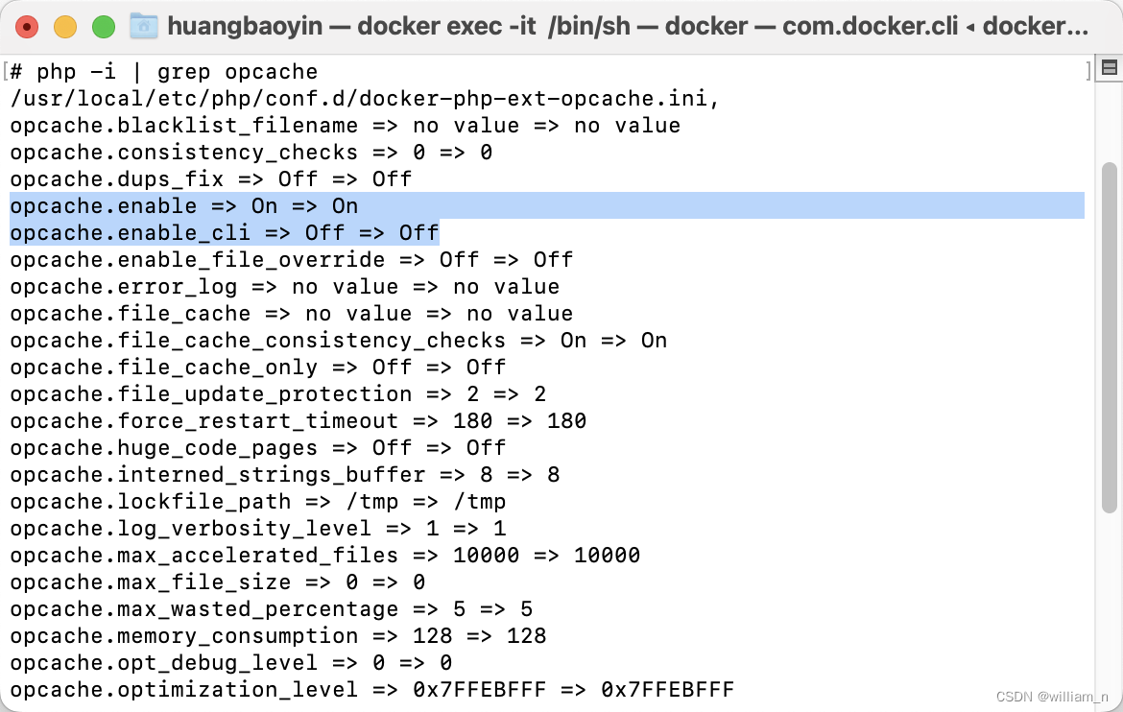Click the red close button
The height and width of the screenshot is (712, 1123).
28,27
